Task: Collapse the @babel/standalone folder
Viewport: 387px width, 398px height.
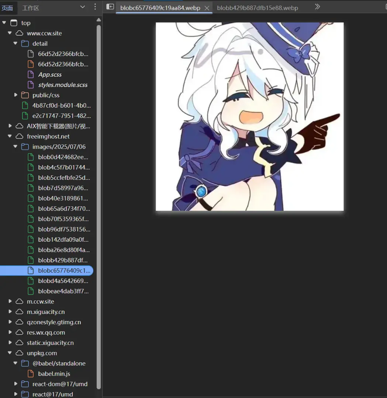Action: click(15, 363)
